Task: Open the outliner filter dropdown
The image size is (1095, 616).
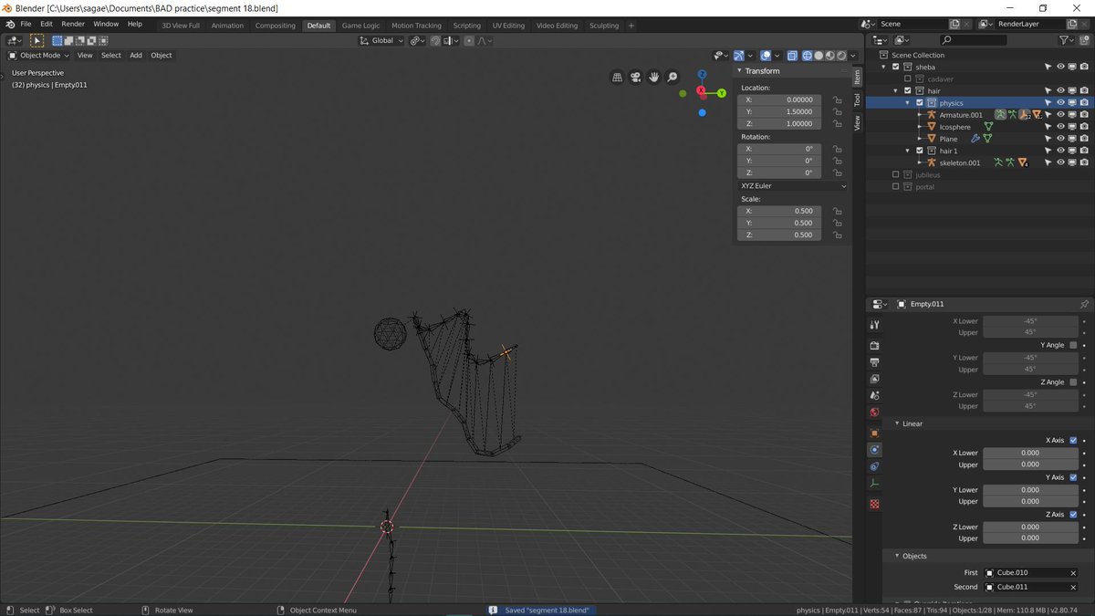Action: point(1066,40)
